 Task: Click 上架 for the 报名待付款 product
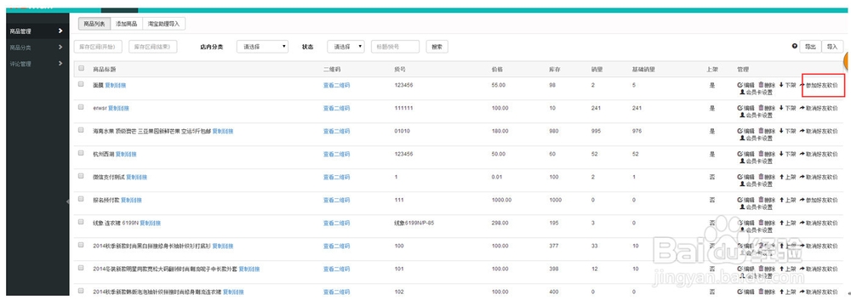coord(787,201)
